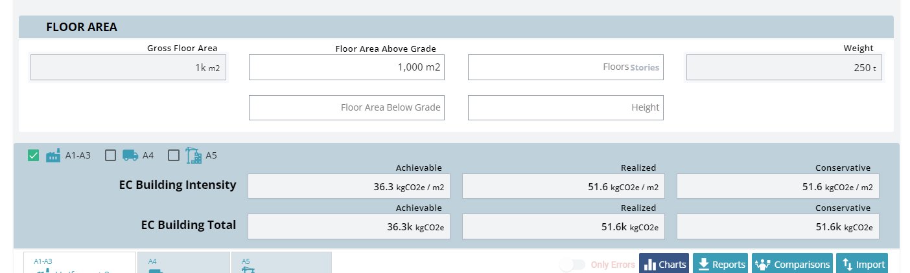Select the A5 tab
910x273 pixels.
281,263
